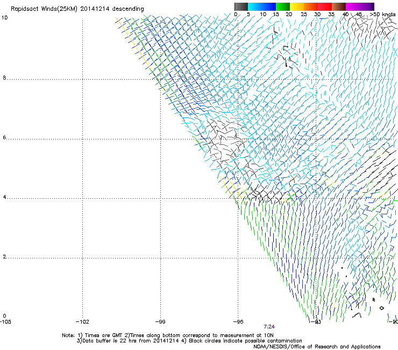Click the legend label '25' under colorbar
398x350 pixels.
pos(304,15)
